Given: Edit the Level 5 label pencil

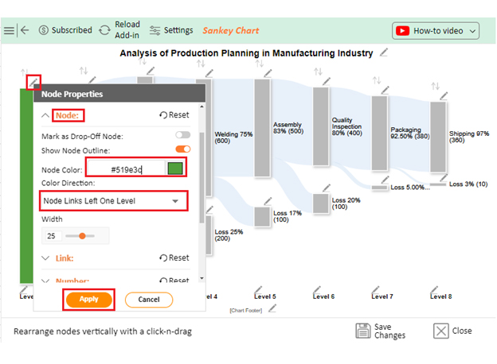Looking at the screenshot, I should [x=258, y=289].
